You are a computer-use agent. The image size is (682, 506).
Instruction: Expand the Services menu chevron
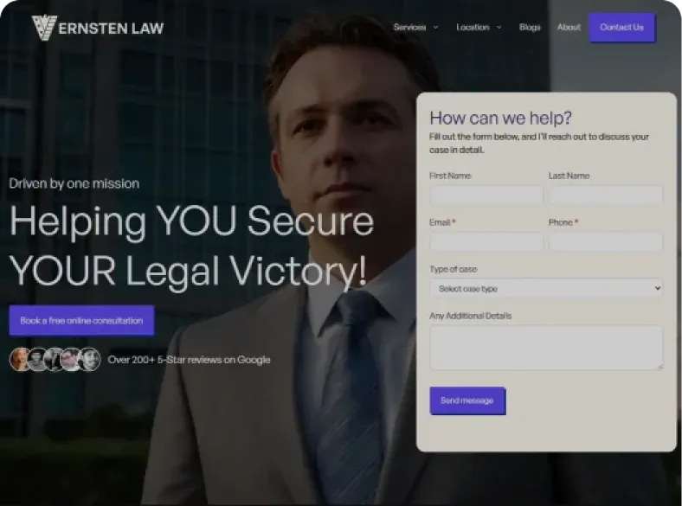435,28
